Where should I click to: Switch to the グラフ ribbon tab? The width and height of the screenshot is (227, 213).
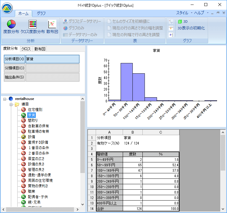pos(41,13)
